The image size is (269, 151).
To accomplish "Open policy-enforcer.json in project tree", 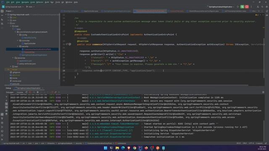I will pyautogui.click(x=26, y=64).
